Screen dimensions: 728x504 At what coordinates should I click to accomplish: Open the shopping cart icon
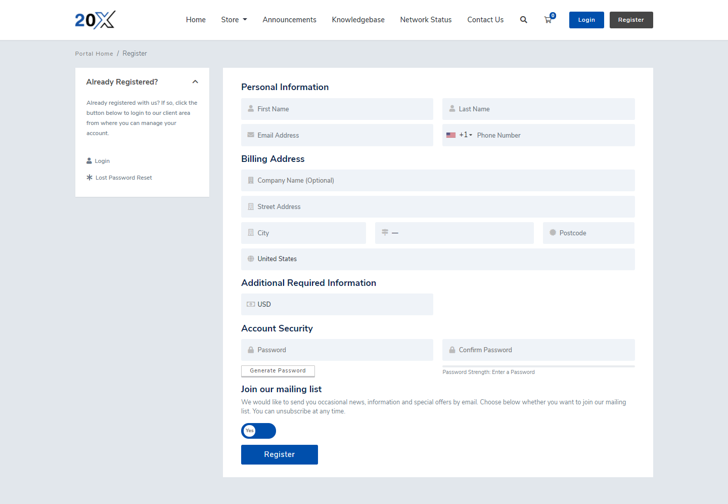[x=548, y=20]
